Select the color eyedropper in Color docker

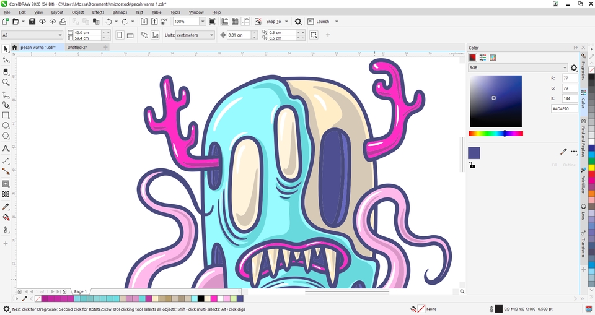[x=563, y=152]
